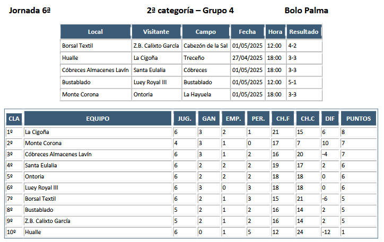Select the CH.F column header

(283, 119)
